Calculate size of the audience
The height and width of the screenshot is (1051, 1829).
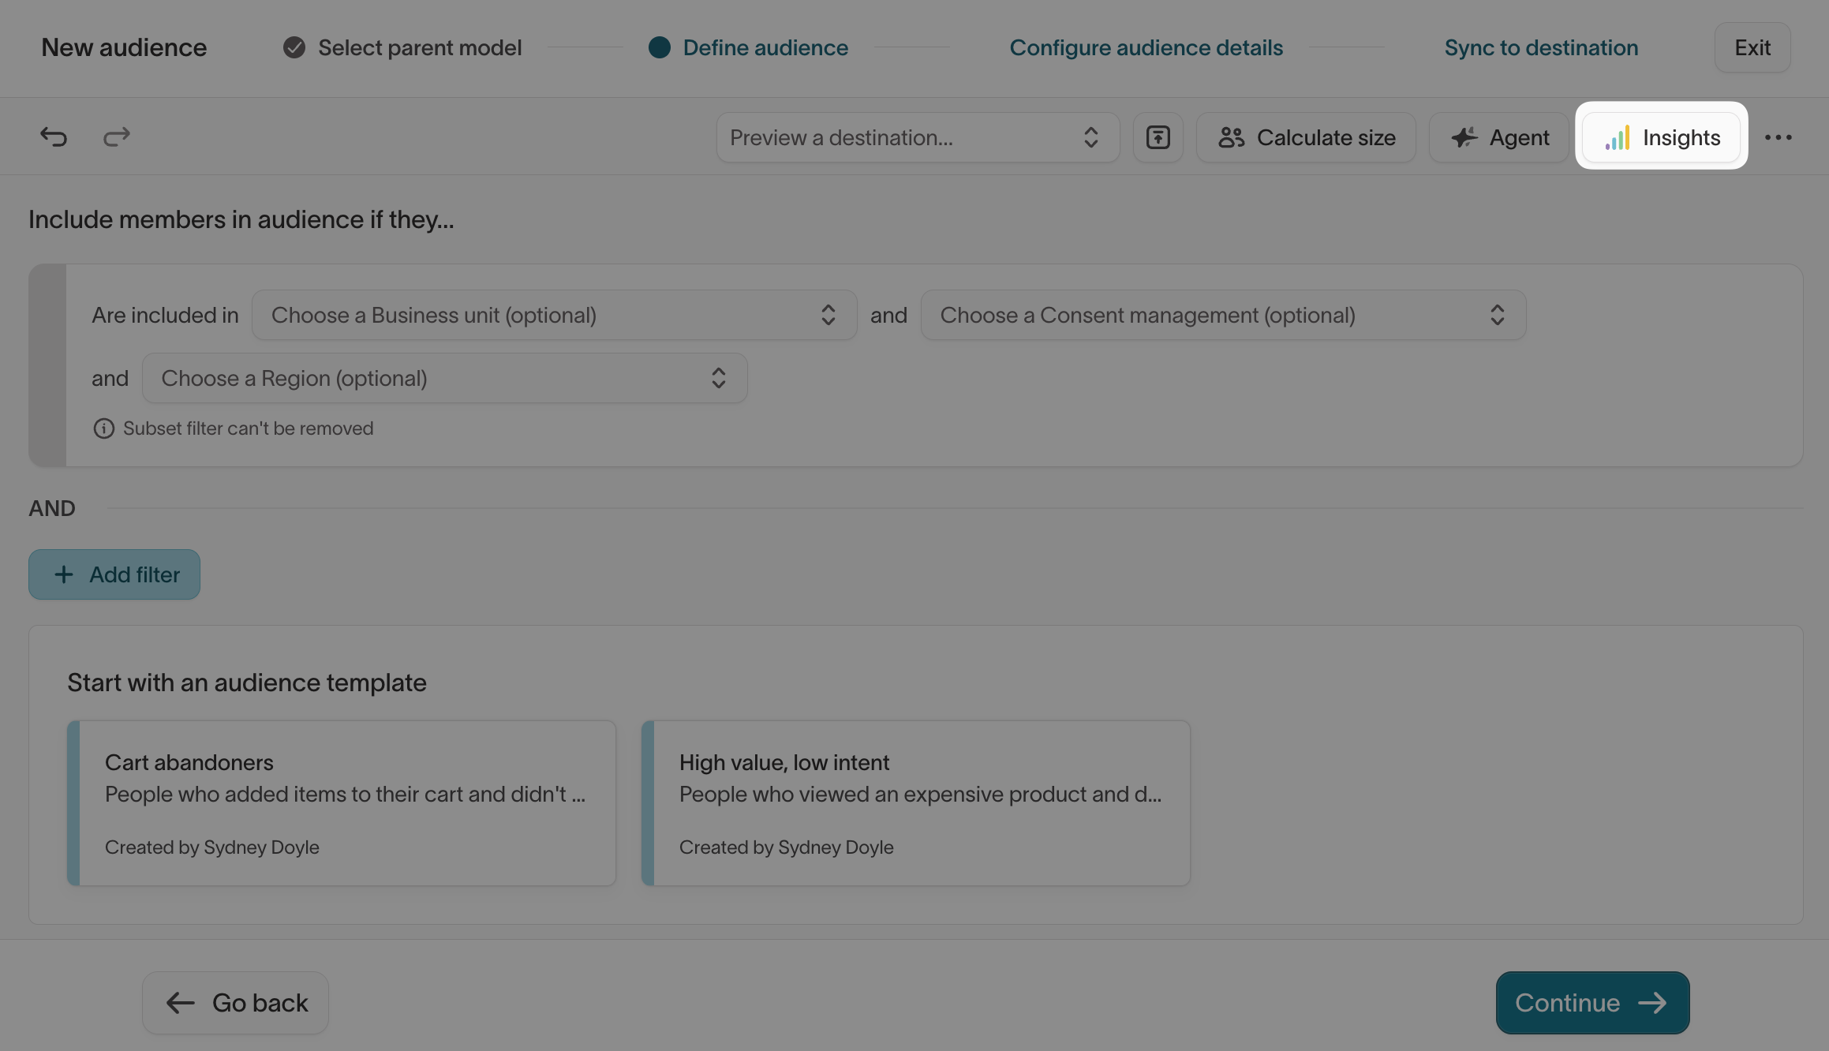click(x=1306, y=137)
